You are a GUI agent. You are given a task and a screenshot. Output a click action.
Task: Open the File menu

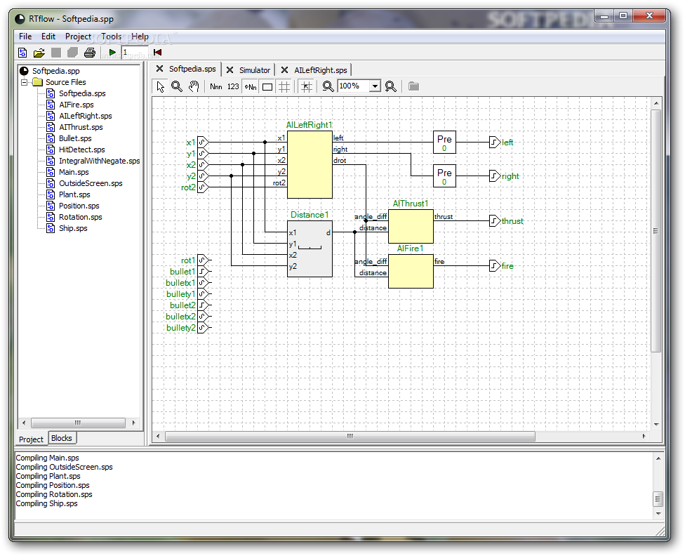pos(25,37)
